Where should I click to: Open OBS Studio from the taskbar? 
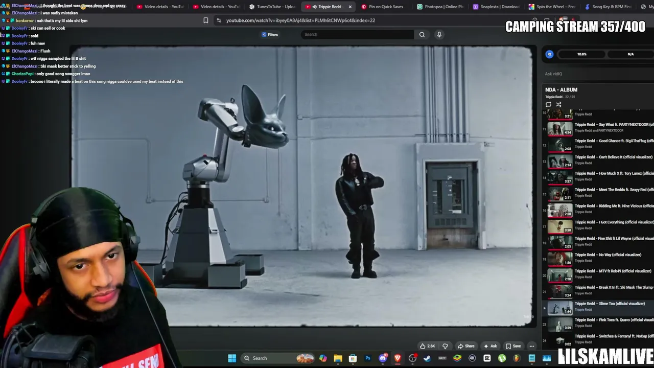pos(412,358)
